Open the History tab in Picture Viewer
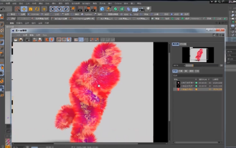This screenshot has height=148, width=236. 175,71
